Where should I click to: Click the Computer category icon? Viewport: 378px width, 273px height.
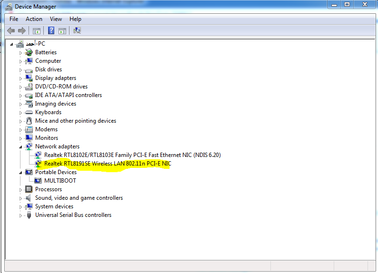coord(29,61)
